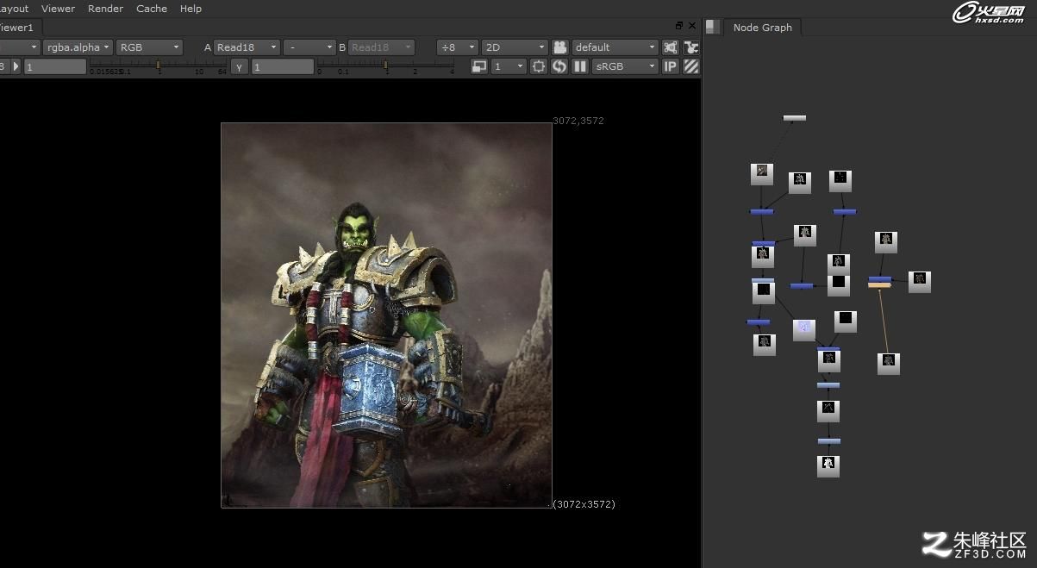Image resolution: width=1037 pixels, height=568 pixels.
Task: Open the Viewer menu
Action: [58, 9]
